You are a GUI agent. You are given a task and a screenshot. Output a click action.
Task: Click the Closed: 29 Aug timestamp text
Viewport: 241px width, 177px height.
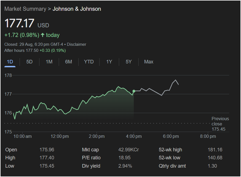pos(34,44)
